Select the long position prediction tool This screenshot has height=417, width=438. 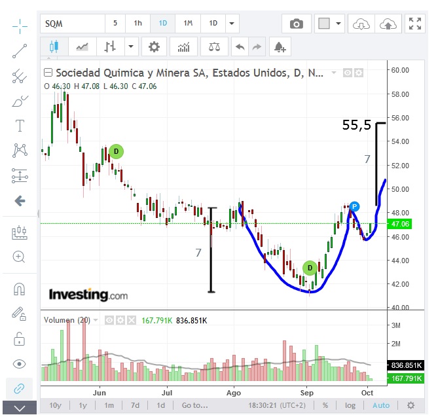point(20,176)
